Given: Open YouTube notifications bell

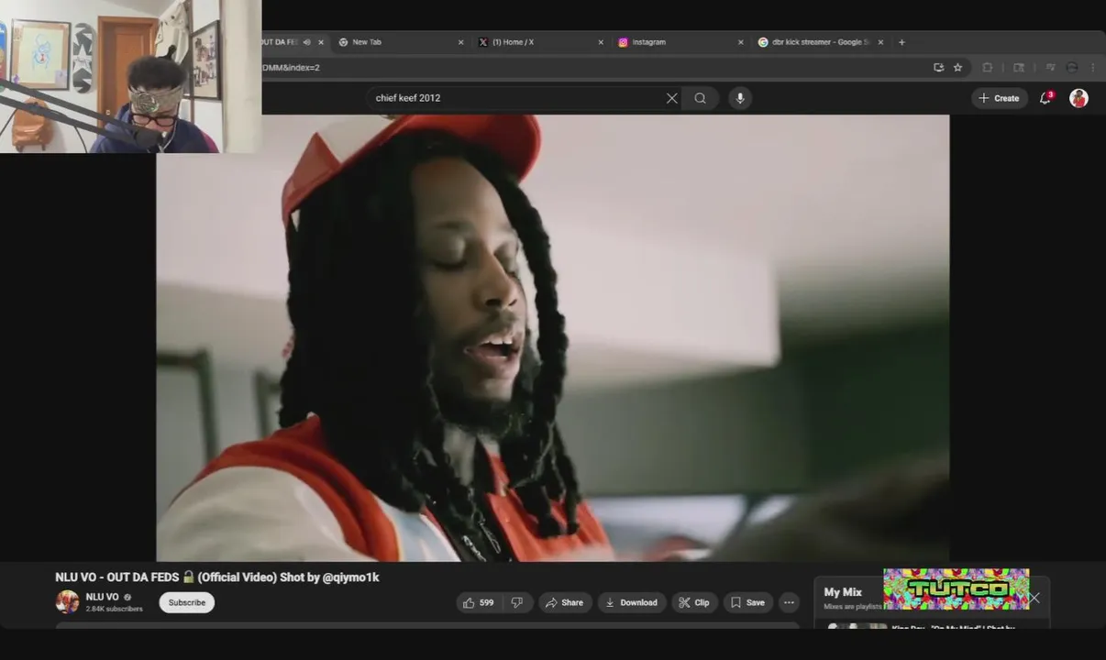Looking at the screenshot, I should coord(1045,98).
